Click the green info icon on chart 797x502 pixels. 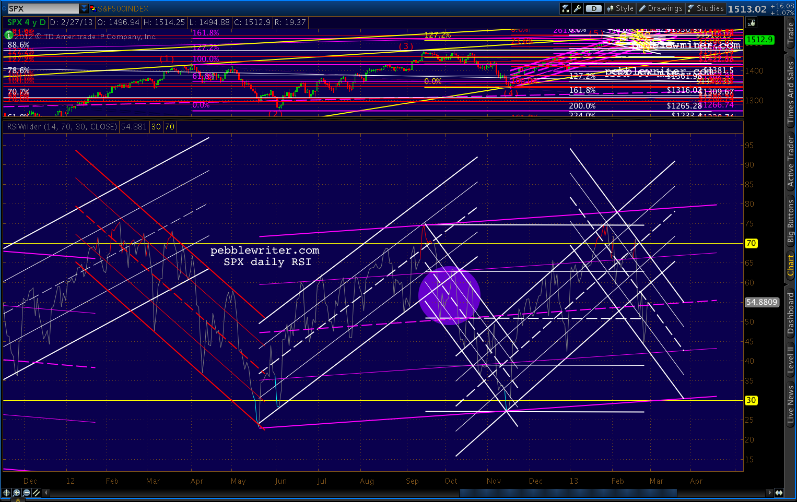(x=8, y=35)
